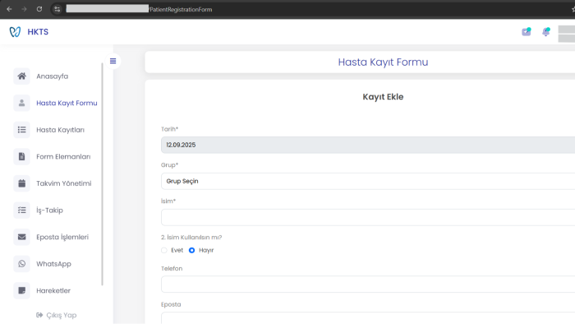Screen dimensions: 575x324
Task: Click the HKTS tooth logo icon
Action: pos(15,32)
